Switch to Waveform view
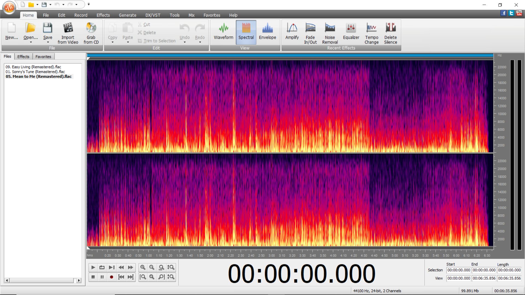525x295 pixels. point(223,32)
